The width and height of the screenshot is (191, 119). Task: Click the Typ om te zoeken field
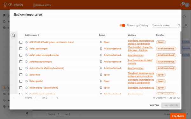tap(165, 25)
